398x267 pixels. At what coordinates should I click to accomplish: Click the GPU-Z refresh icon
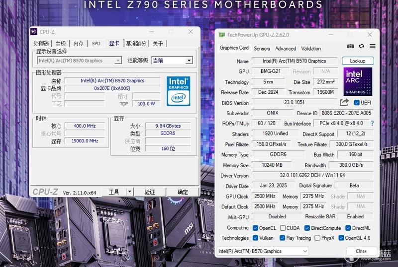[x=361, y=46]
